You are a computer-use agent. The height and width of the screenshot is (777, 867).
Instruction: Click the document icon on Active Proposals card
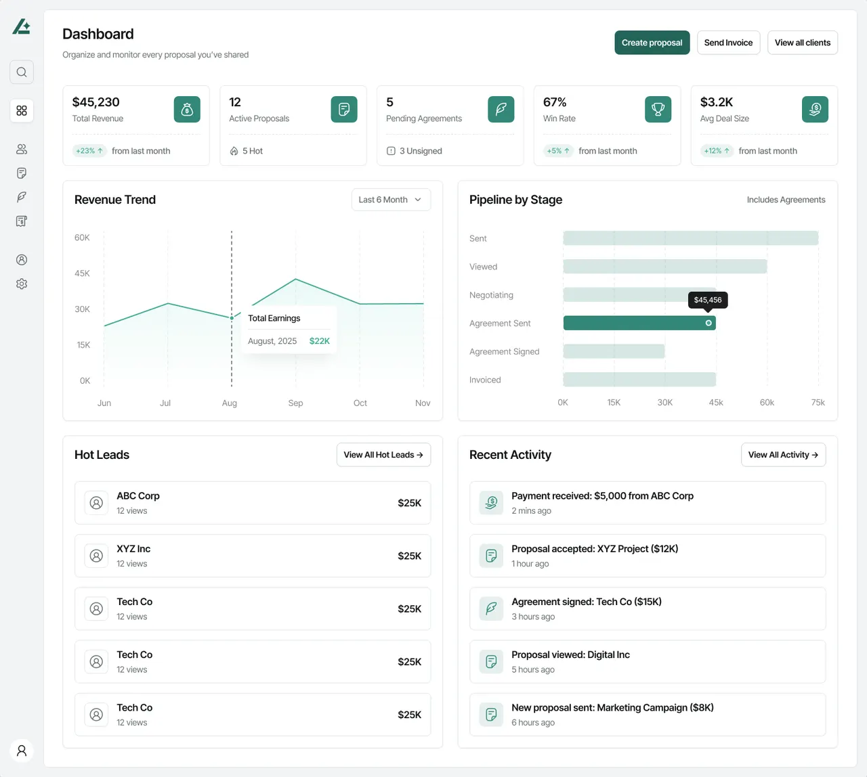coord(344,110)
